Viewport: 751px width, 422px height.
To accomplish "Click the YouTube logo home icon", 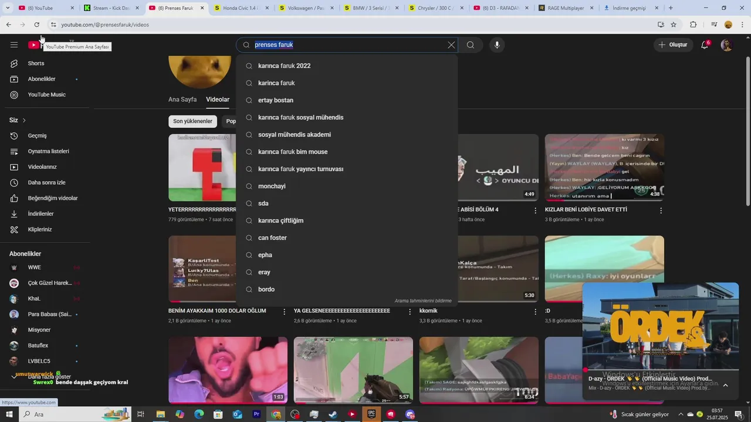I will click(33, 45).
